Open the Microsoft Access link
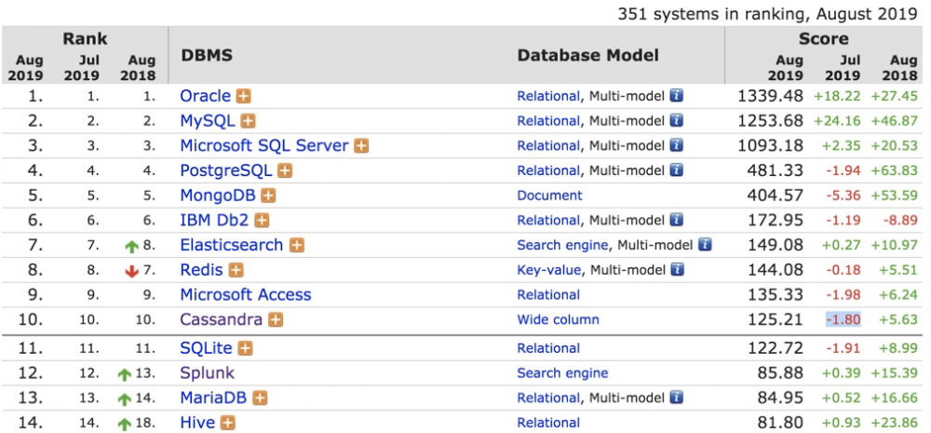The image size is (931, 433). click(x=246, y=295)
